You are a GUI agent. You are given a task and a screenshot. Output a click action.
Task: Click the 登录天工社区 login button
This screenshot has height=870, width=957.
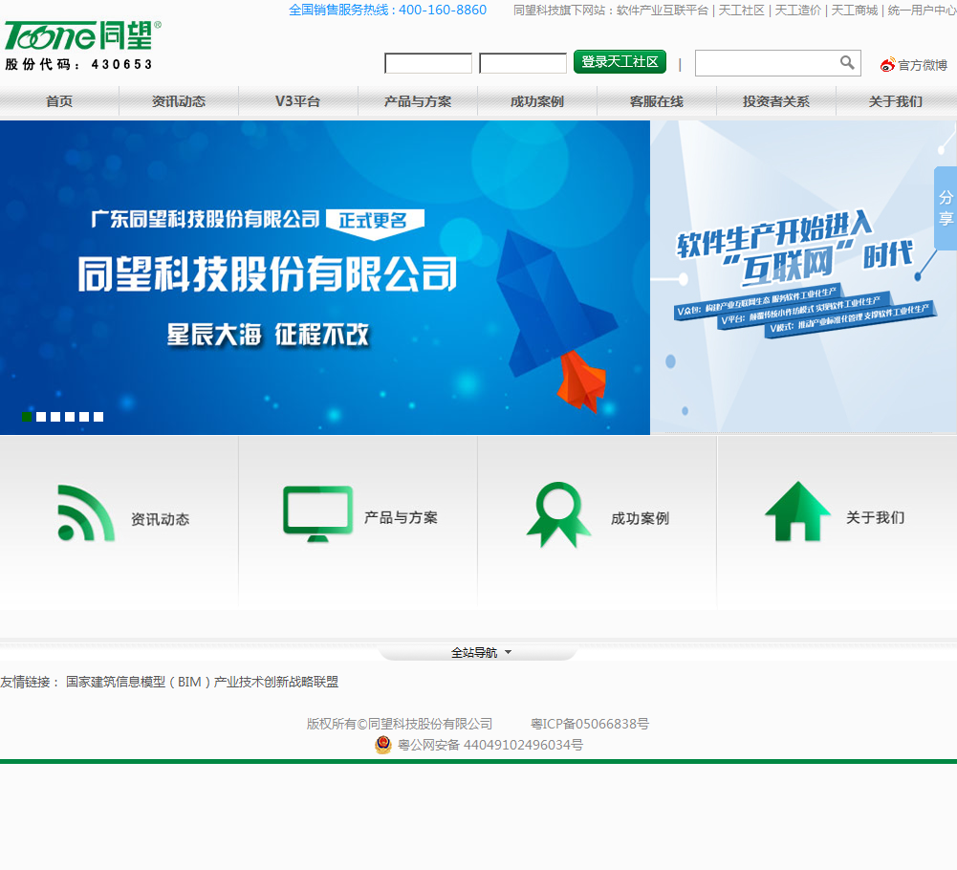pyautogui.click(x=620, y=61)
